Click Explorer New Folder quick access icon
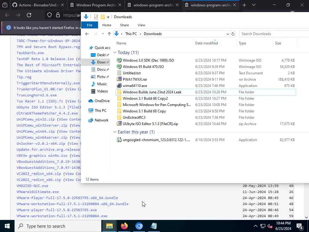 pos(103,17)
